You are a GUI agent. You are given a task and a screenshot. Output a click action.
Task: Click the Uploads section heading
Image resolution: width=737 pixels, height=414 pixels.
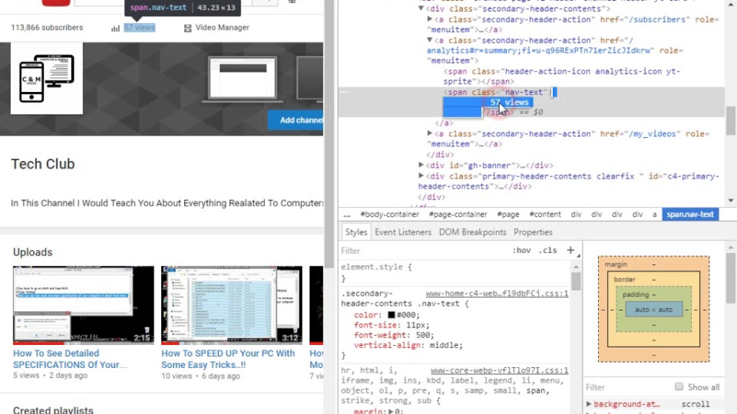point(33,252)
